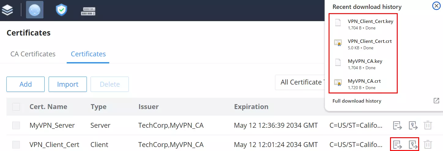Export key for VPN_Client_Cert row
Viewport: 443px width, 151px height.
pos(413,145)
